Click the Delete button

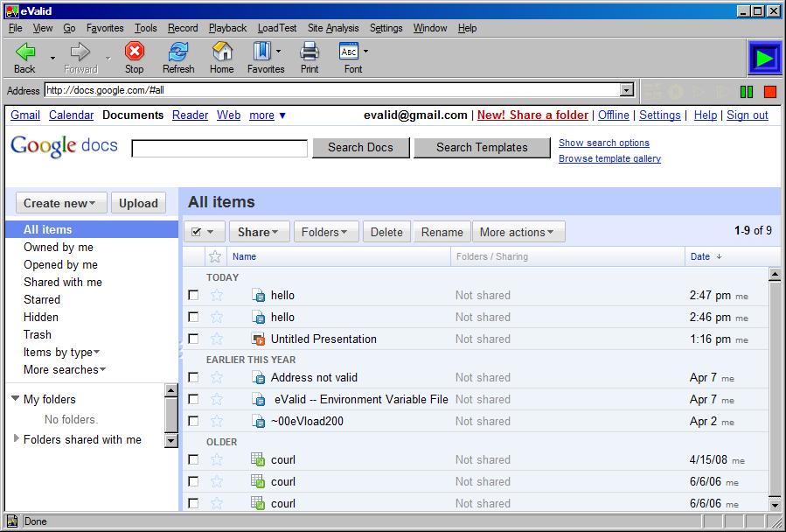(x=386, y=232)
